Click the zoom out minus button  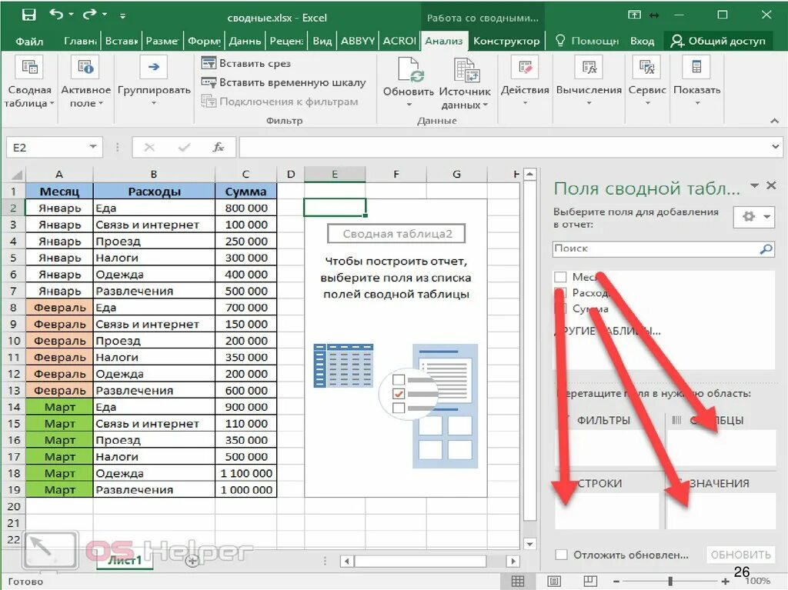click(616, 582)
